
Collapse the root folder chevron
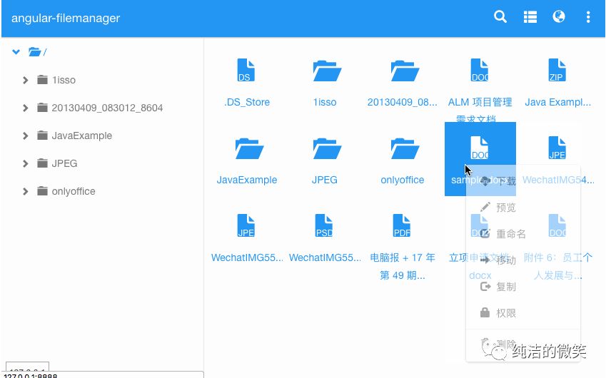[x=16, y=51]
